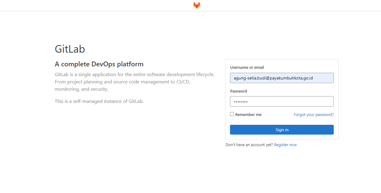This screenshot has width=381, height=193.
Task: Click the 'Username or email' label
Action: click(x=247, y=68)
